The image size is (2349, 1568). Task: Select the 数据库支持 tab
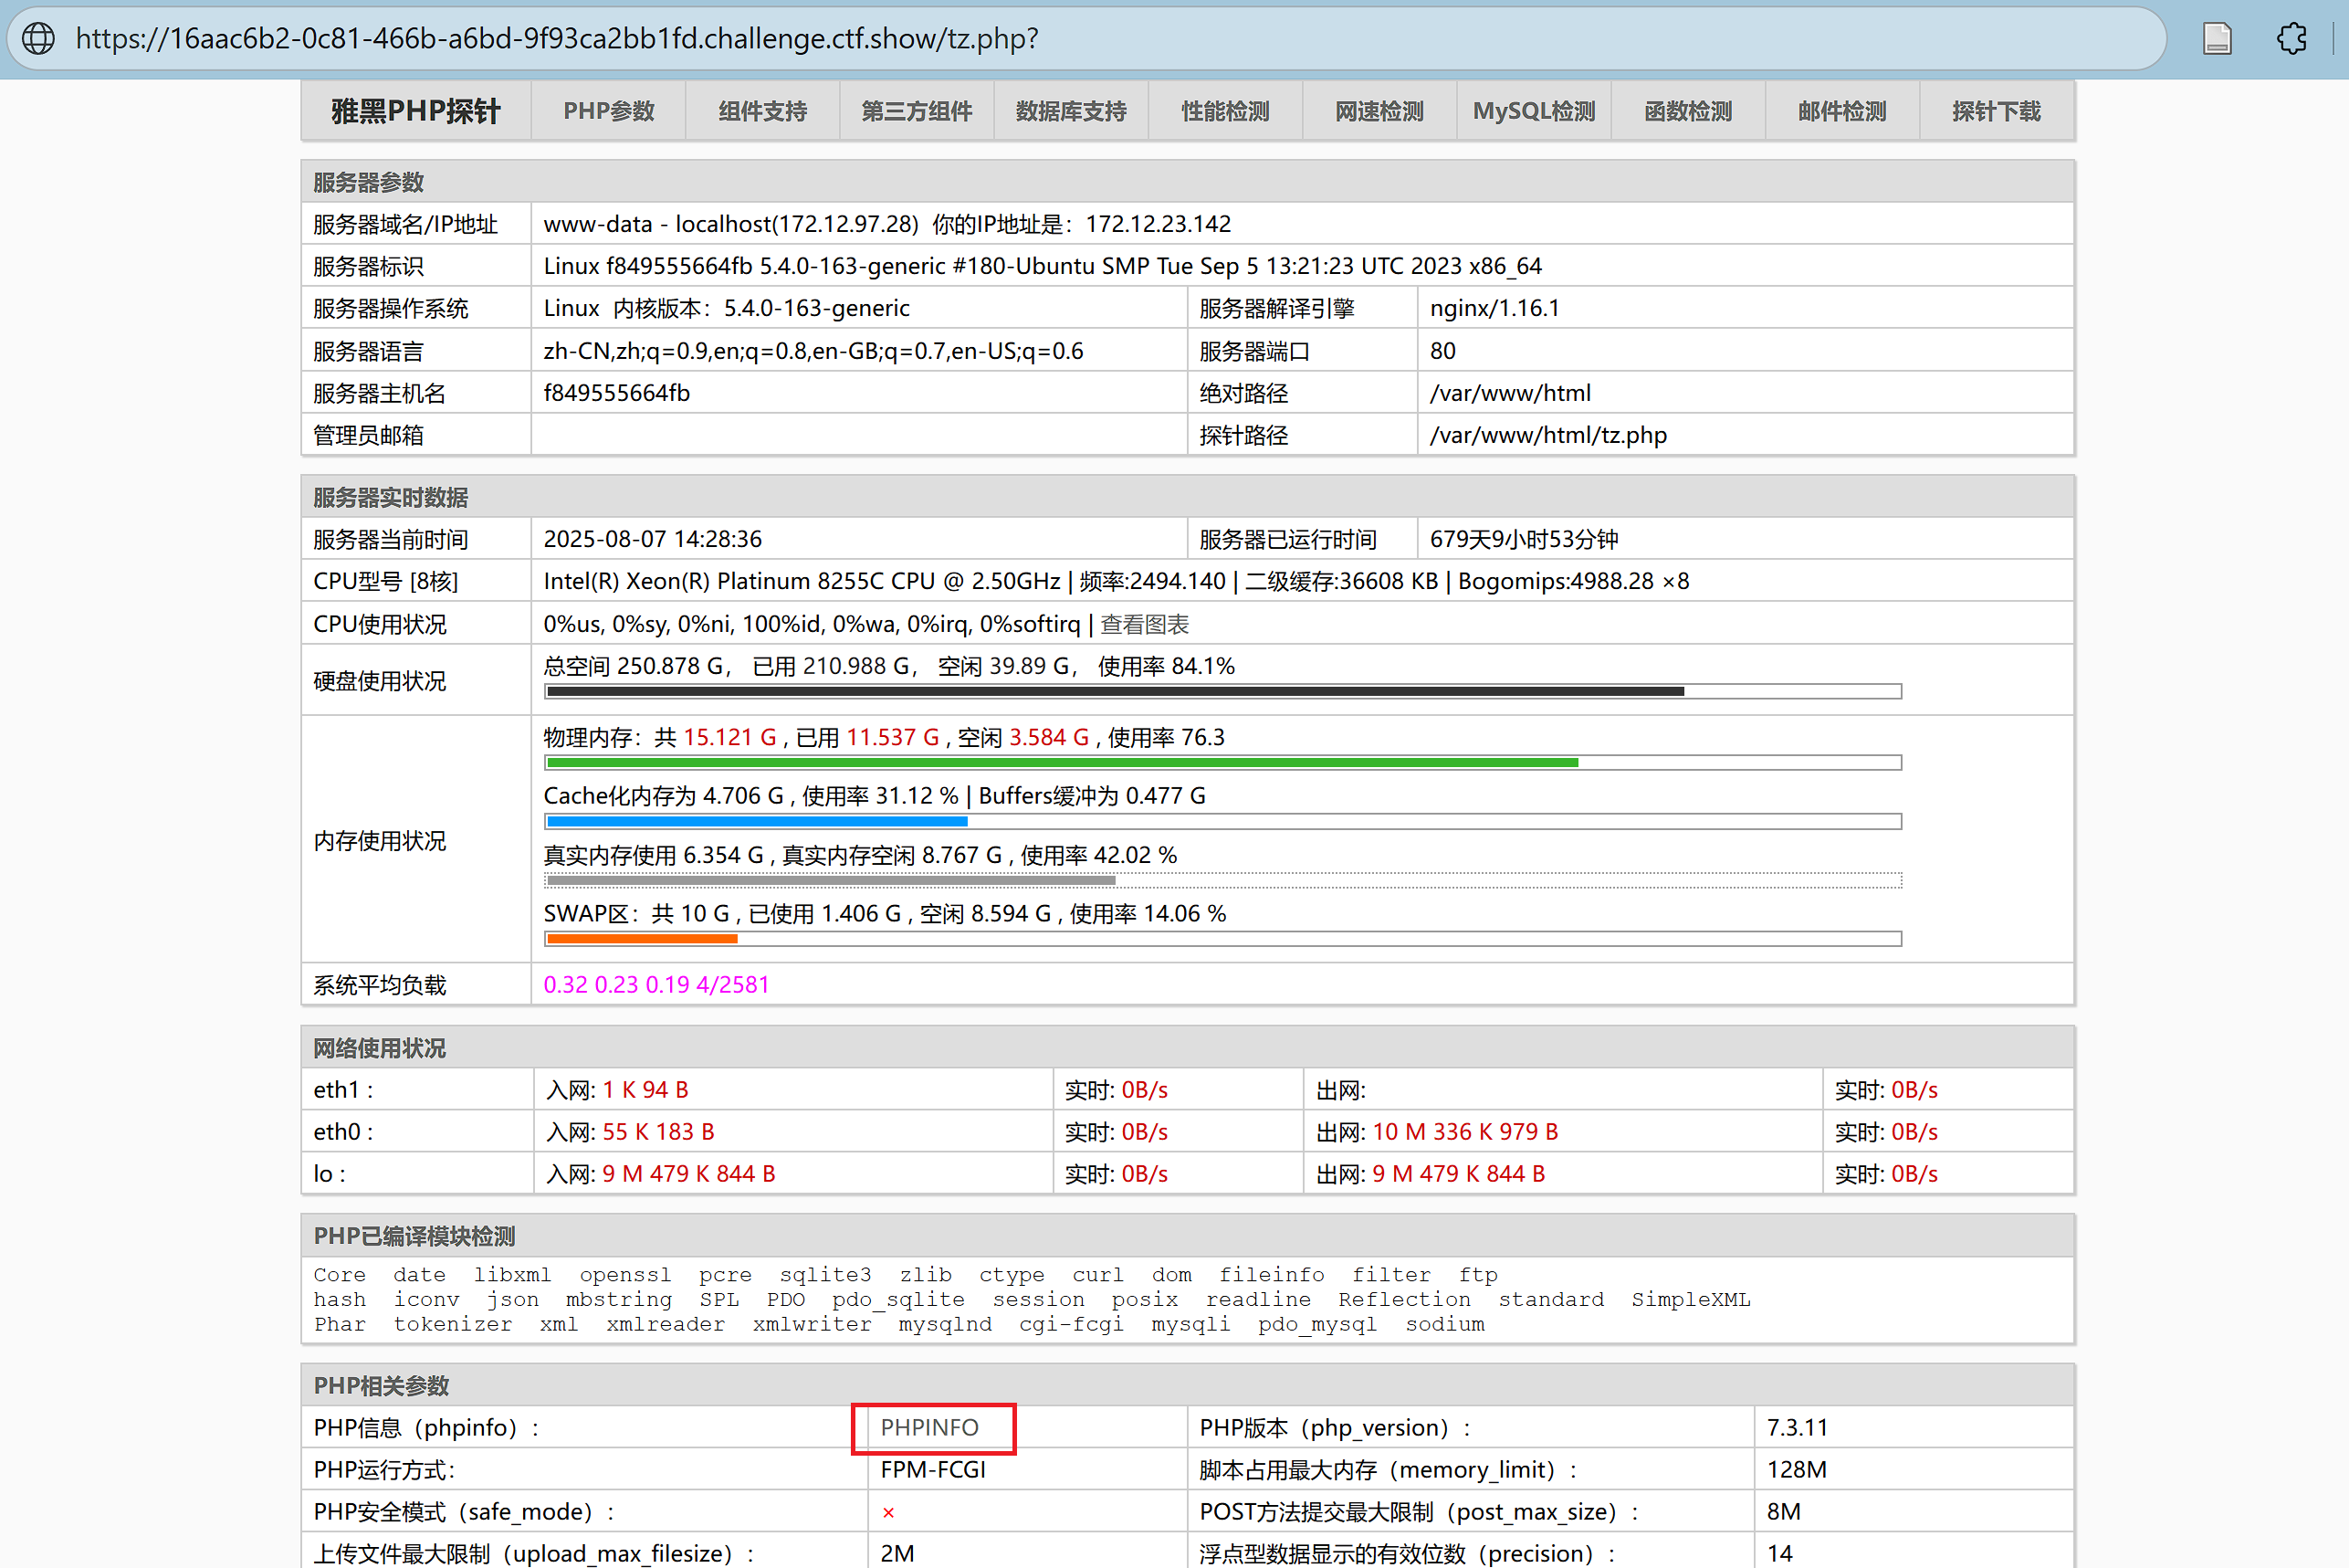(1071, 111)
